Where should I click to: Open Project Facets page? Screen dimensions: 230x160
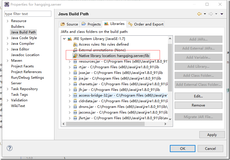click(22, 66)
